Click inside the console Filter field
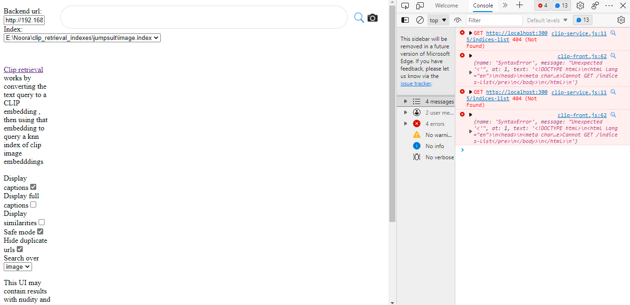The height and width of the screenshot is (305, 630). [494, 19]
